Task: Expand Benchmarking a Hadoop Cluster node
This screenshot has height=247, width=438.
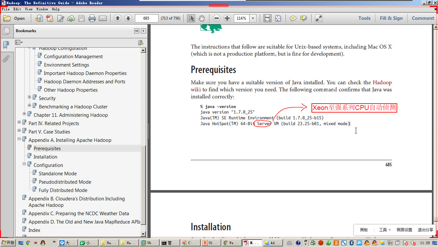Action: [x=30, y=105]
